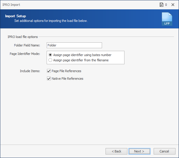Cancel the import wizard
179x158 pixels.
tap(164, 151)
